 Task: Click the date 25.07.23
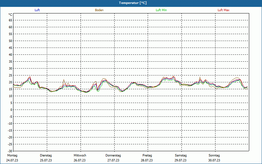46,160
